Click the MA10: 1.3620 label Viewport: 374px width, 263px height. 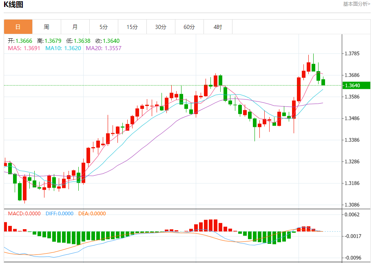tap(63, 49)
